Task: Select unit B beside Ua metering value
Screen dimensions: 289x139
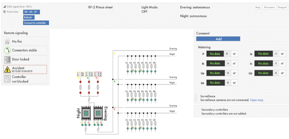Action: click(x=228, y=73)
